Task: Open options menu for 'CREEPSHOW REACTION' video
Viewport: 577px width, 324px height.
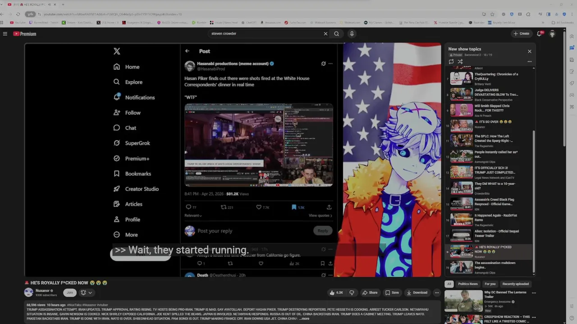Action: [534, 317]
